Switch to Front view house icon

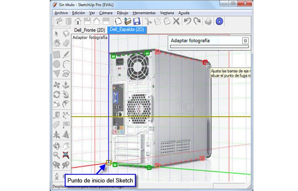[x=78, y=21]
